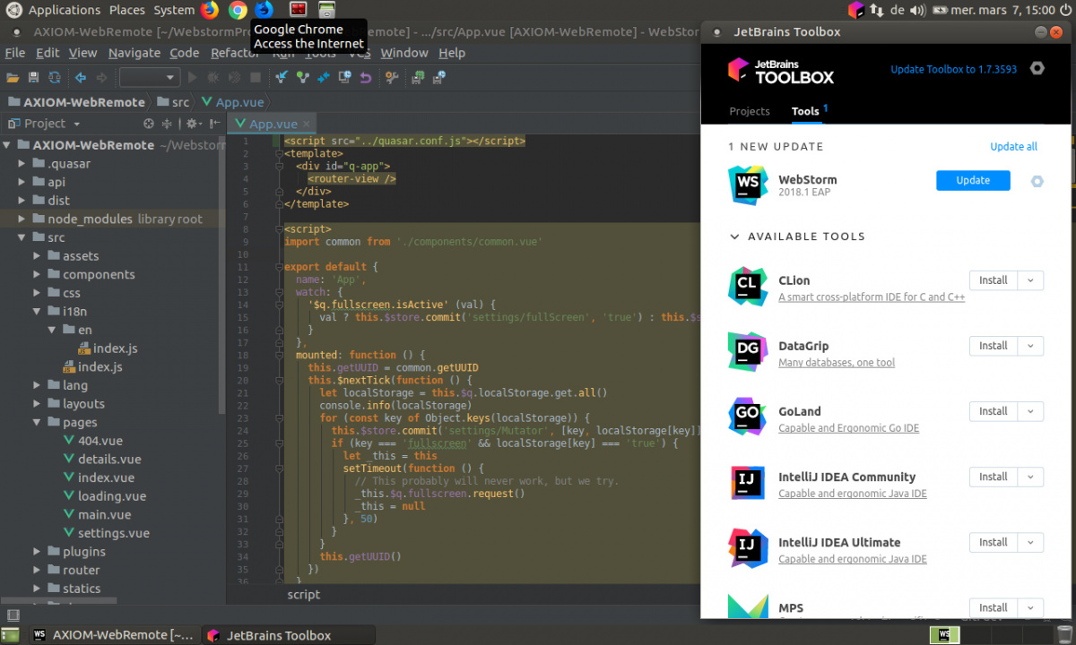Click the Stop square icon in toolbar
The height and width of the screenshot is (645, 1076).
coord(256,78)
